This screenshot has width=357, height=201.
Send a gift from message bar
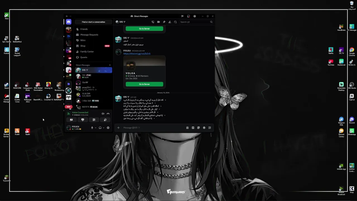coord(187,128)
